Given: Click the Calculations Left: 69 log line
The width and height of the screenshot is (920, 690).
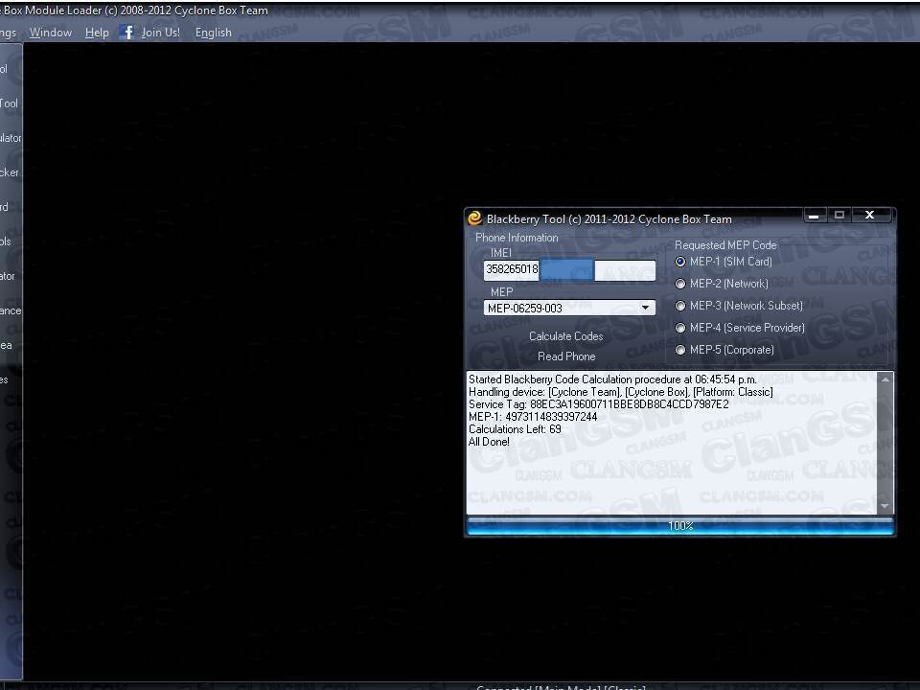Looking at the screenshot, I should (515, 429).
